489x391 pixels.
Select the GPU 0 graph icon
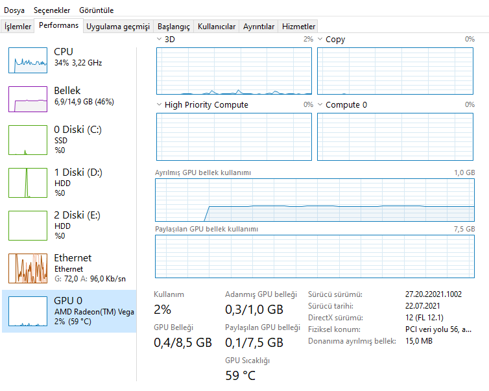28,312
